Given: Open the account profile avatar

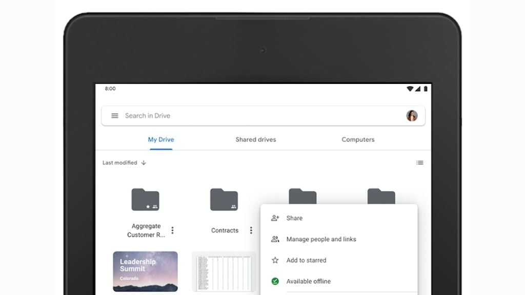Looking at the screenshot, I should point(412,116).
